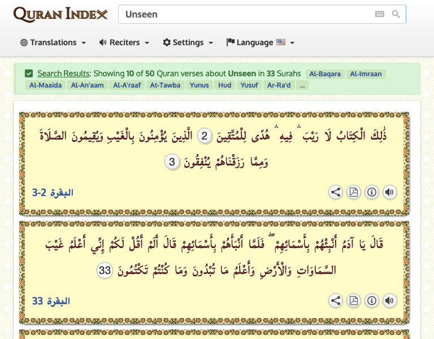Open the Translations dropdown
This screenshot has height=339, width=434.
coord(53,42)
